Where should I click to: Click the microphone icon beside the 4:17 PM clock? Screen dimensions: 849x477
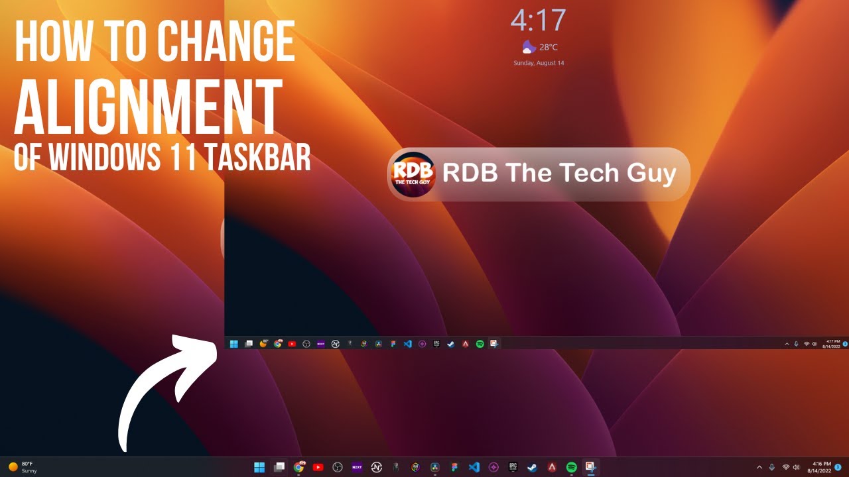796,344
